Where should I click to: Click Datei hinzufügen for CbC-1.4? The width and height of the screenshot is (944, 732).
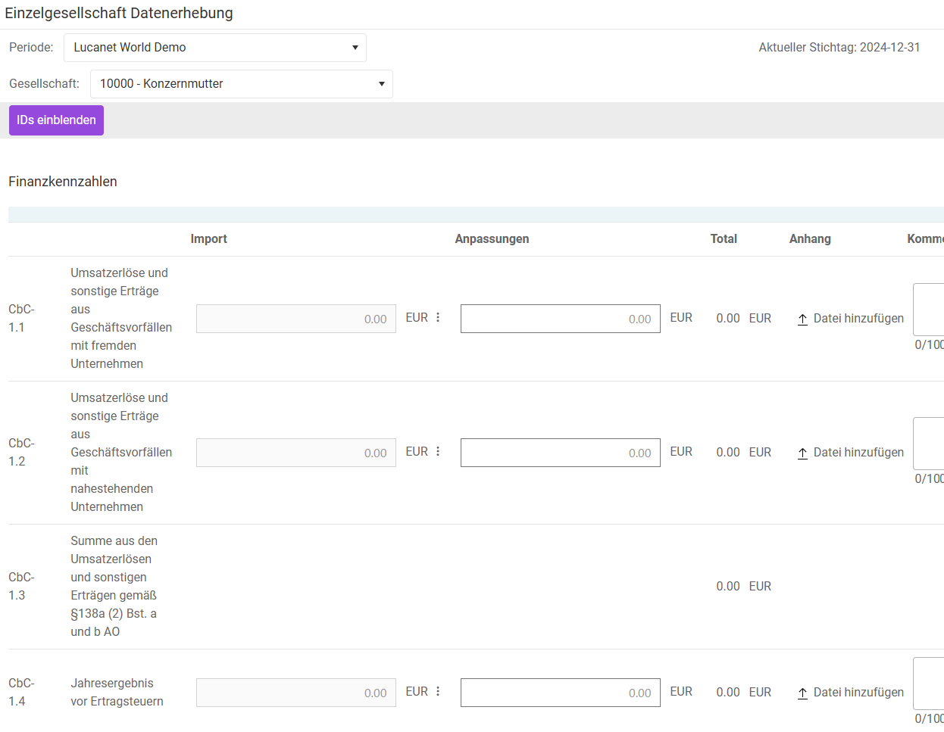pos(858,693)
